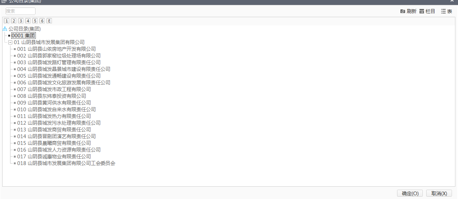
Task: Expand tree to level 4
Action: [x=28, y=21]
